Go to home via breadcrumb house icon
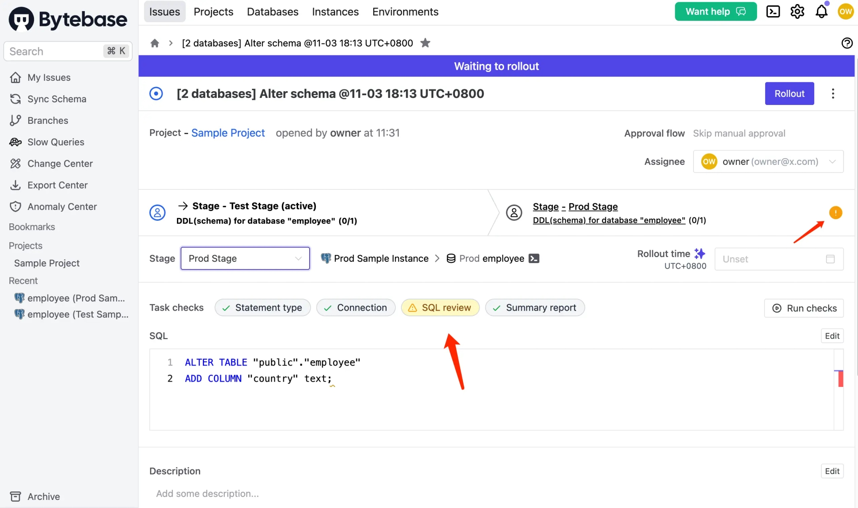This screenshot has height=508, width=858. [x=155, y=43]
